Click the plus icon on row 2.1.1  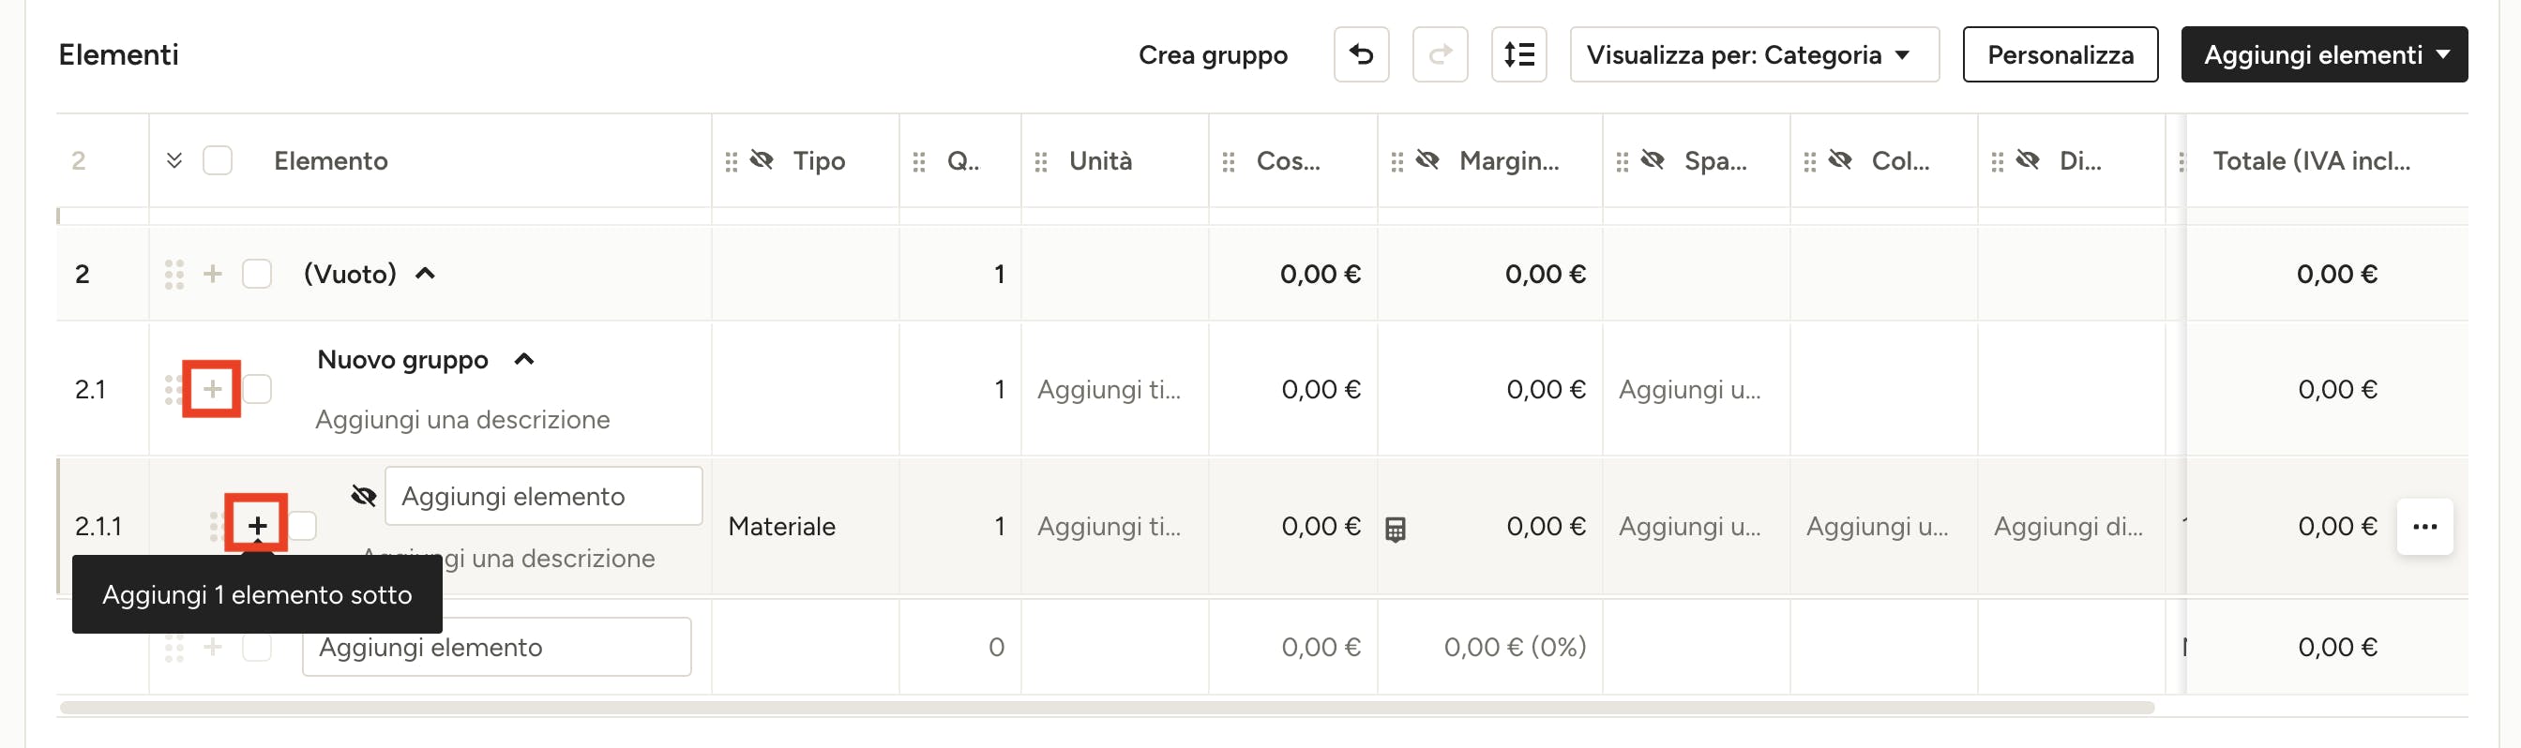tap(256, 526)
